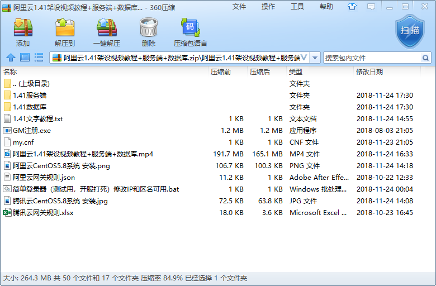Click the 一键解压 one-click extract icon

coord(107,27)
